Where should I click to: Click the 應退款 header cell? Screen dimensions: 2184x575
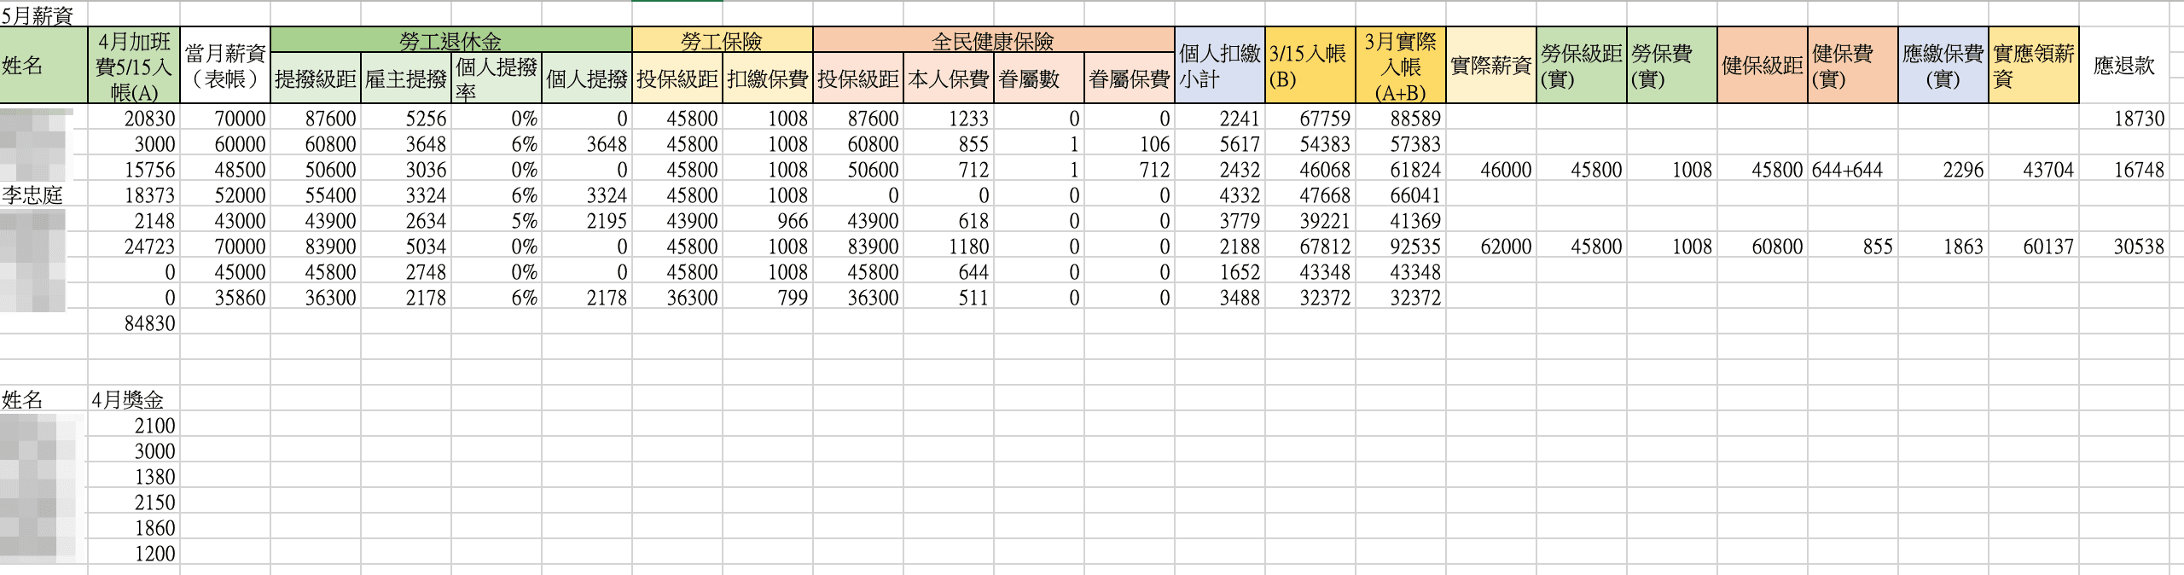pos(2124,66)
